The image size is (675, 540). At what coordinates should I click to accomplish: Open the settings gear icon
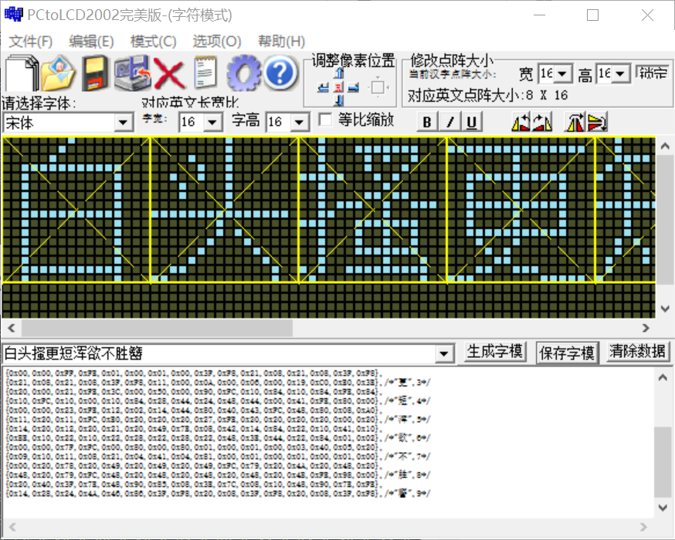click(243, 73)
